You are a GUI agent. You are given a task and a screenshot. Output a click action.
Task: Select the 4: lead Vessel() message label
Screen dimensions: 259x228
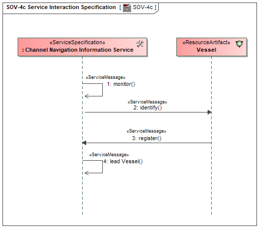(x=123, y=161)
